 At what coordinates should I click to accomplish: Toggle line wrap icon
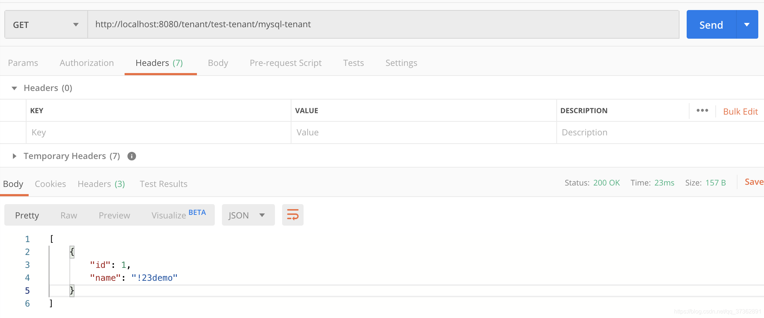point(293,215)
